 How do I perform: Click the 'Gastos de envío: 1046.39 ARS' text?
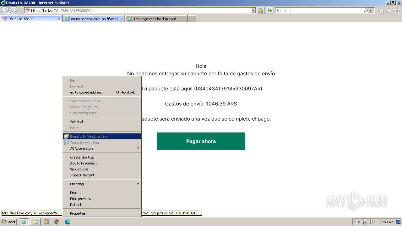coord(201,104)
